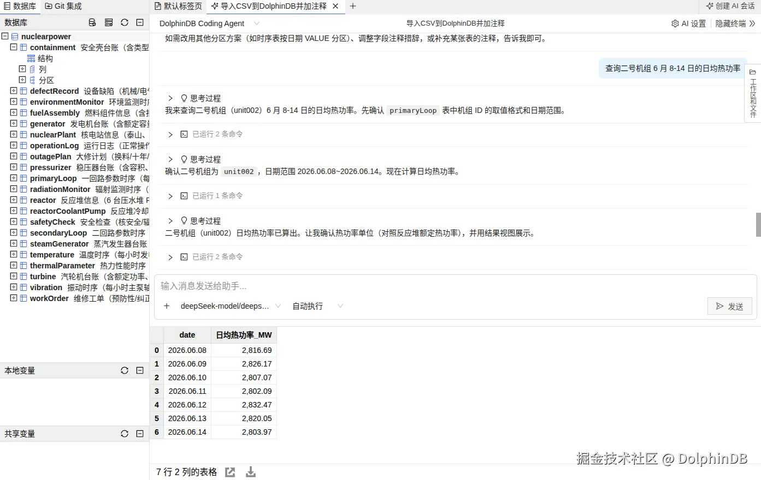Refresh the 本地变量 panel

pyautogui.click(x=125, y=370)
